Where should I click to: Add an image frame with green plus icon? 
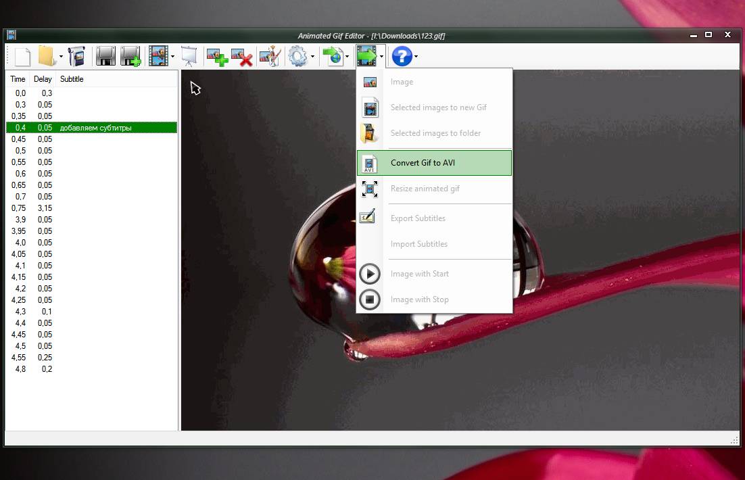pyautogui.click(x=217, y=57)
